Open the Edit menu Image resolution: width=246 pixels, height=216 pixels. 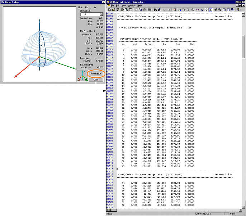tap(118, 6)
